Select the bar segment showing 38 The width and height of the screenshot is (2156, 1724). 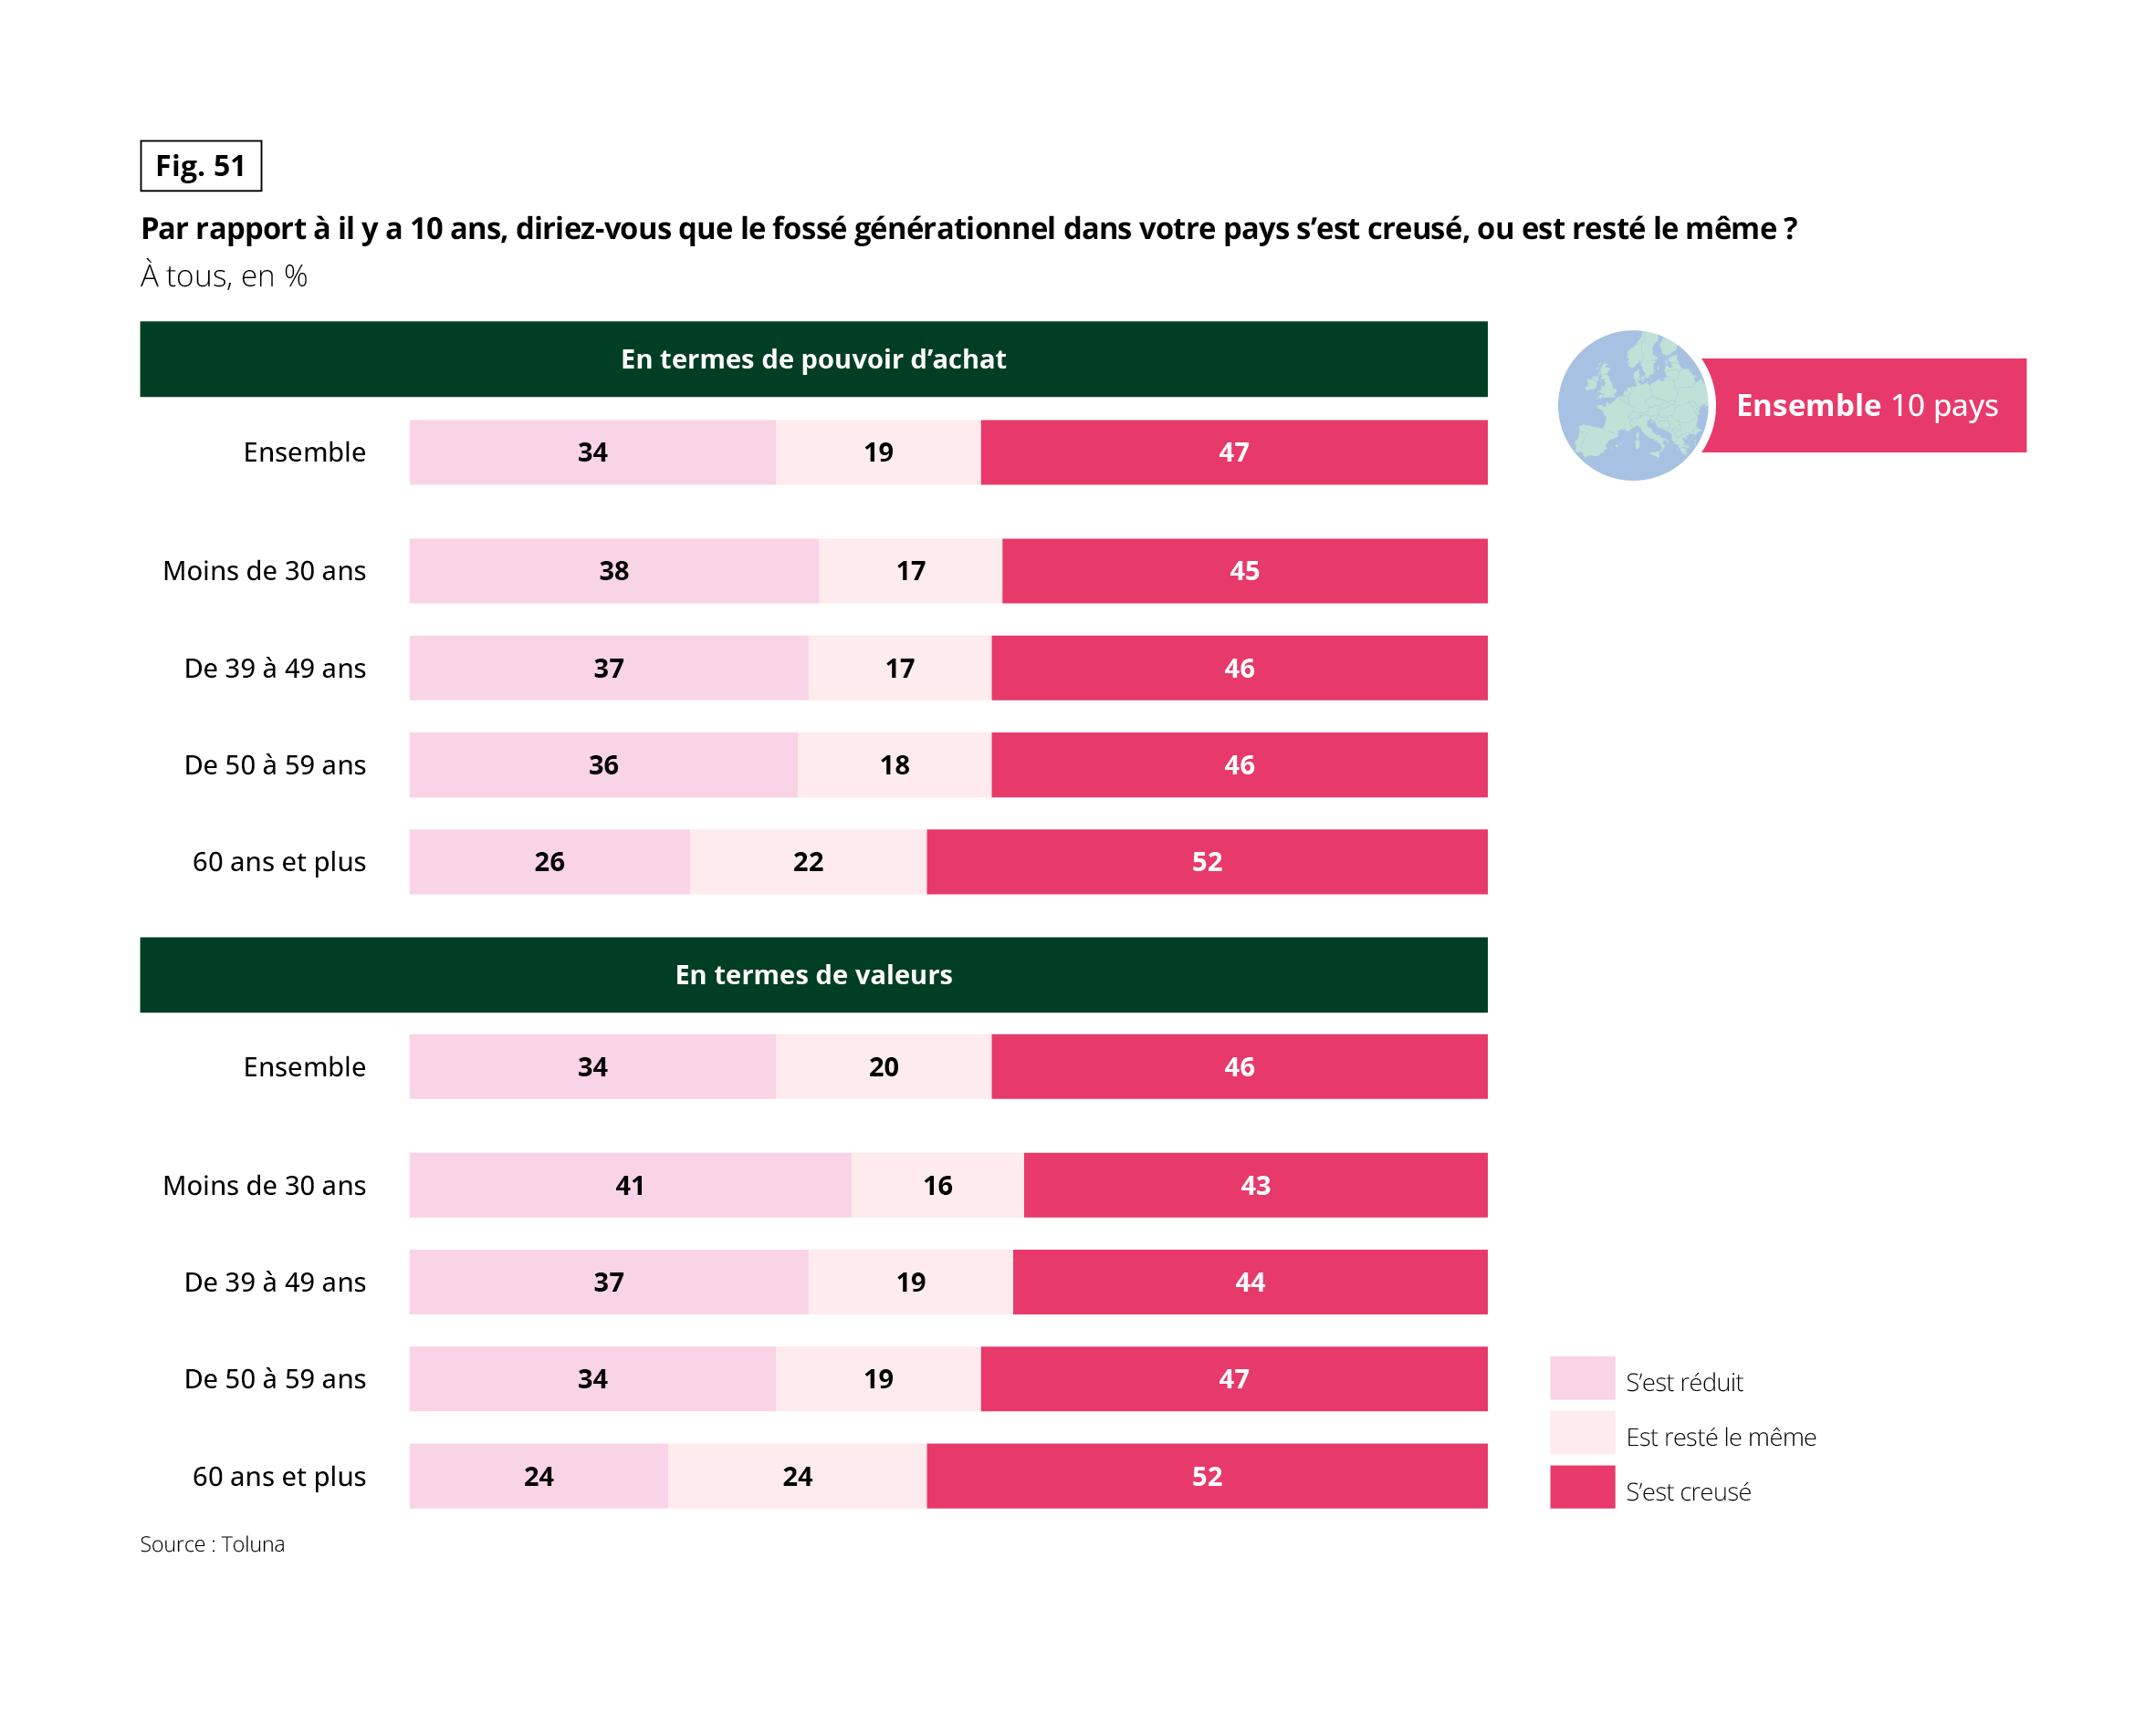point(613,571)
